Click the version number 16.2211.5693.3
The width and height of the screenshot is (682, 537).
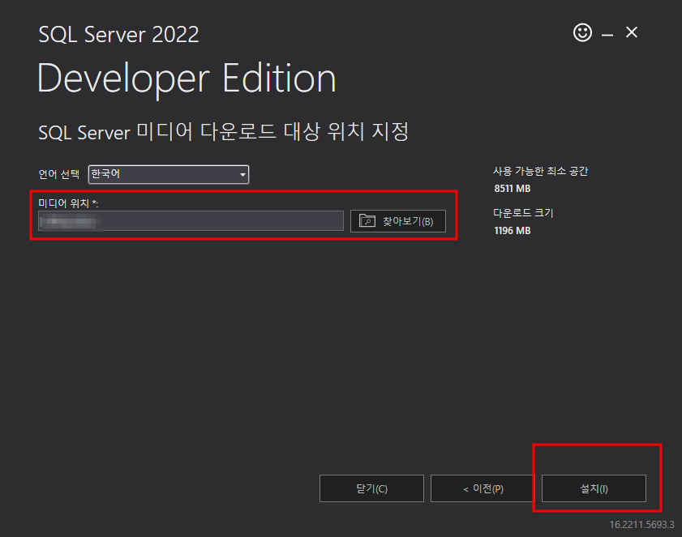641,524
